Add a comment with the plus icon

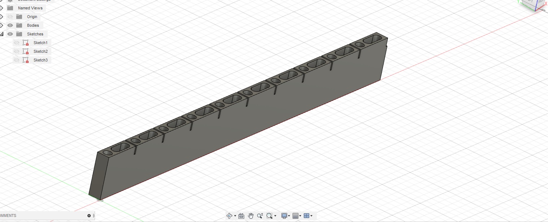(89, 215)
